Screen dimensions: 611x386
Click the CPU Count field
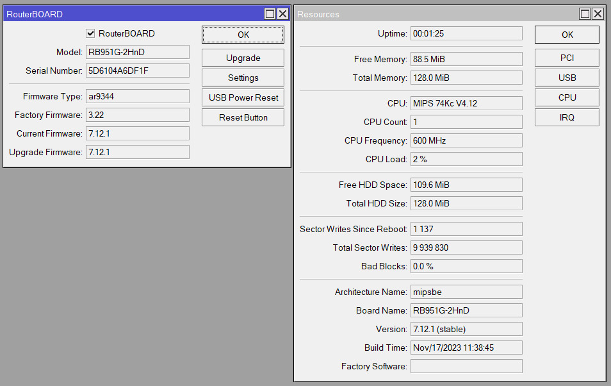point(466,122)
